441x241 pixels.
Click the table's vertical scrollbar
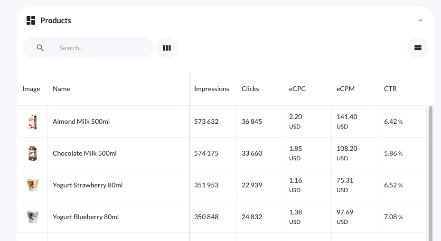coord(431,171)
